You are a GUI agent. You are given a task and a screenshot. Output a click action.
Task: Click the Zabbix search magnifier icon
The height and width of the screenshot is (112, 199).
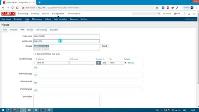coord(159,14)
